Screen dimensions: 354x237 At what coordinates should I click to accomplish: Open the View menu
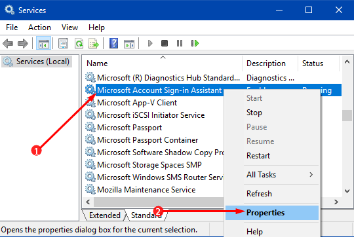click(x=69, y=27)
